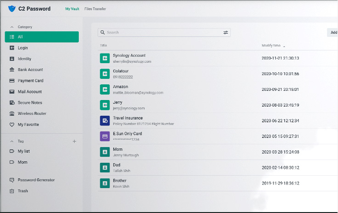The width and height of the screenshot is (338, 213).
Task: Collapse the Category section chevron
Action: click(x=12, y=27)
